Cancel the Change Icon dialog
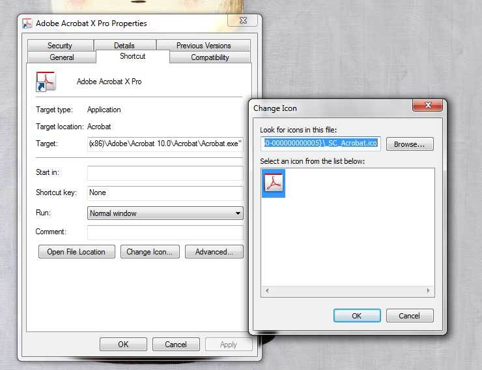 pyautogui.click(x=410, y=315)
